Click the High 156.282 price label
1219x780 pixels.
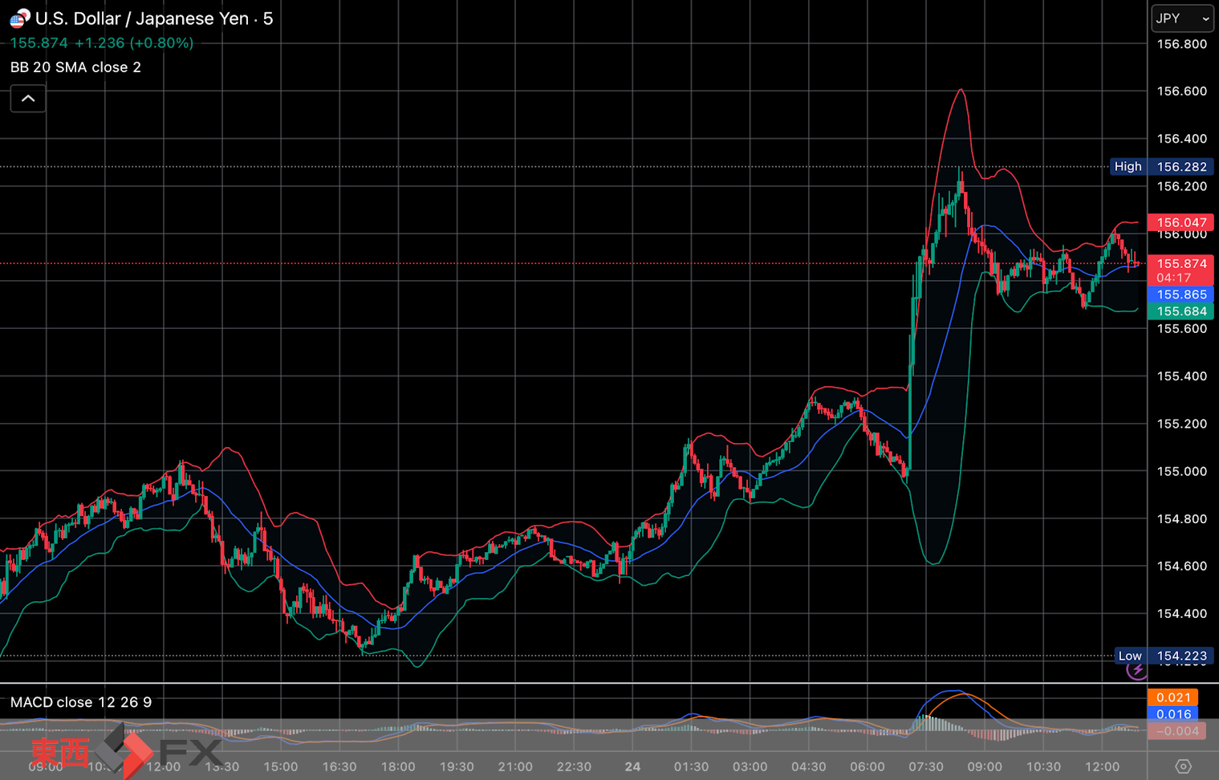[1162, 167]
